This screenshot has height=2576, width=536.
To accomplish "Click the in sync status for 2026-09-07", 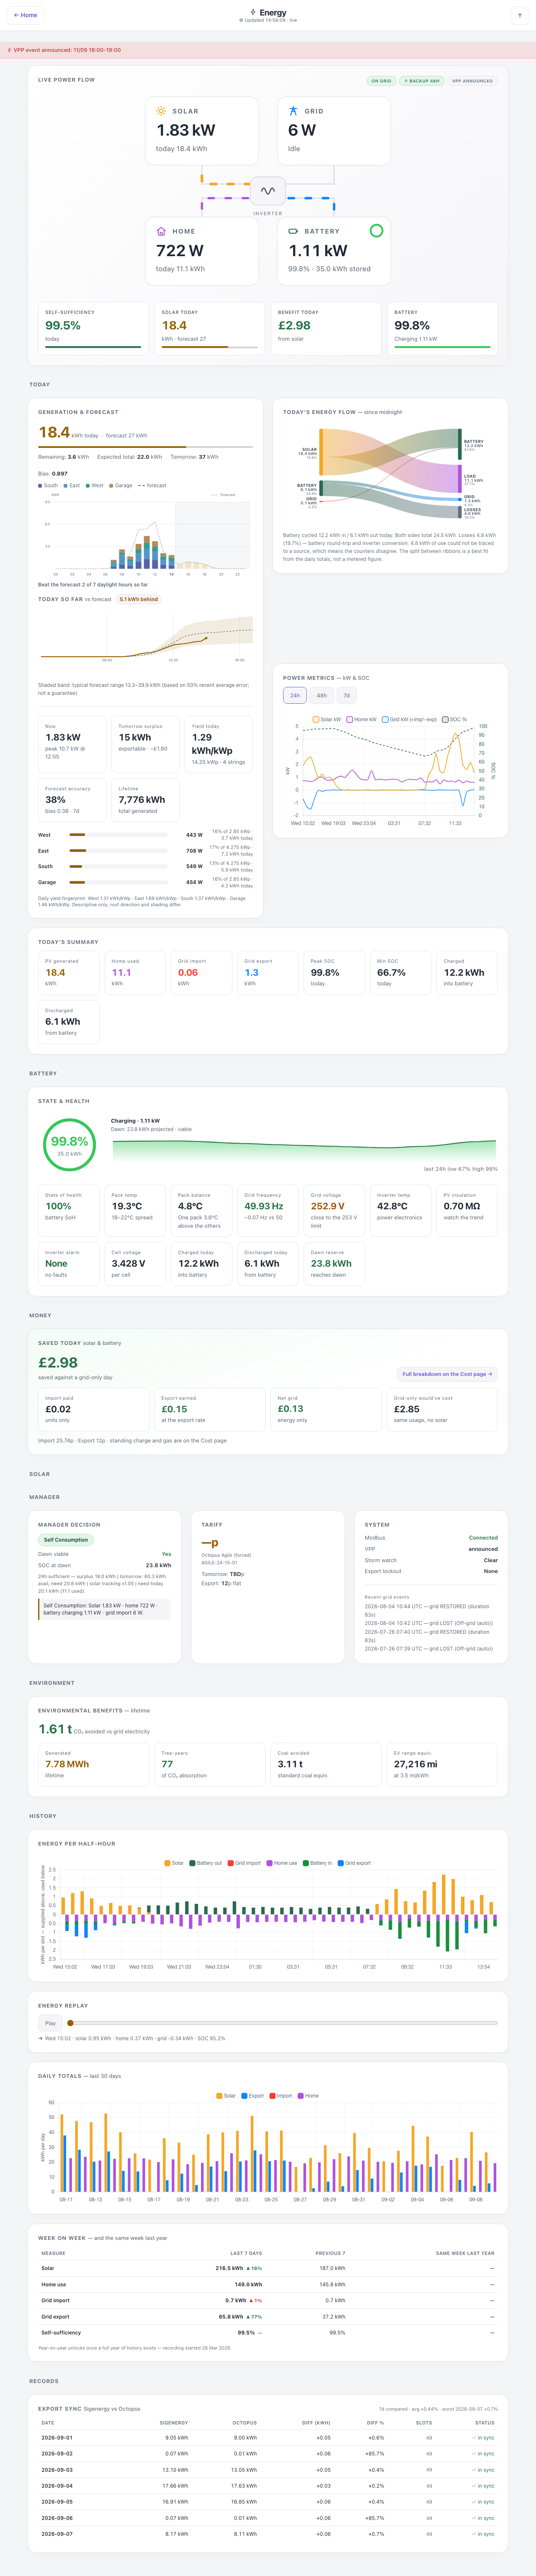I will [x=484, y=2534].
